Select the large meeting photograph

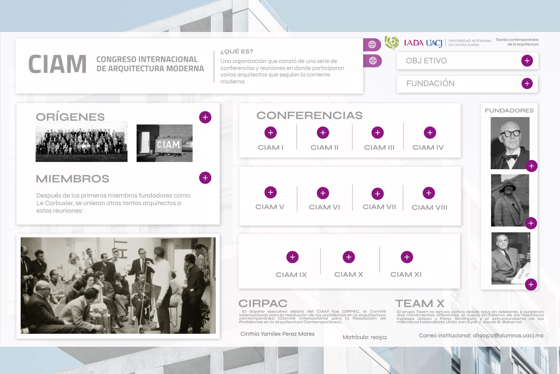(118, 285)
